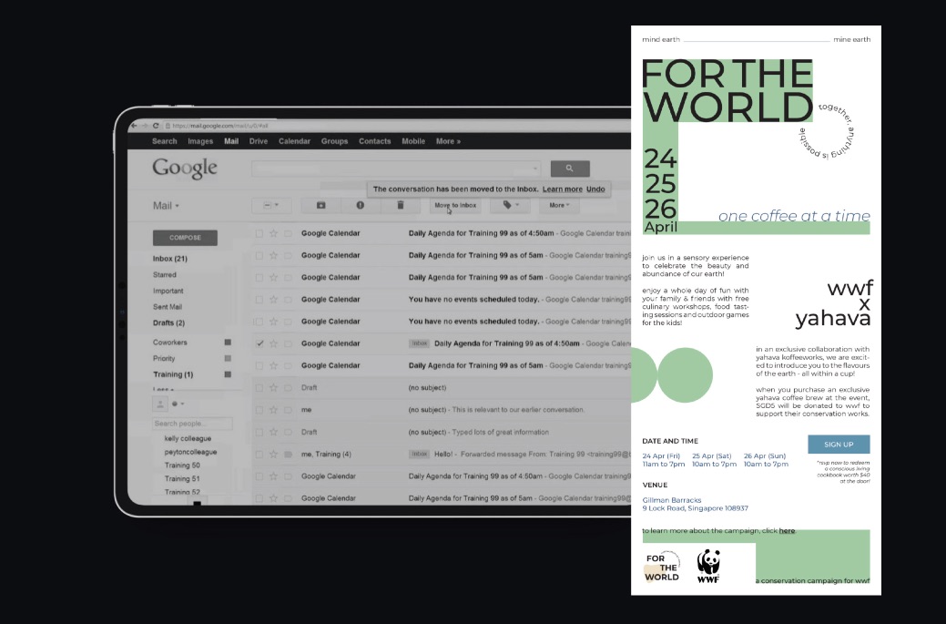Open Contacts in the top bar

click(374, 141)
